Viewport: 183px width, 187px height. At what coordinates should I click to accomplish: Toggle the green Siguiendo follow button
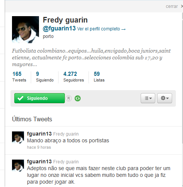pyautogui.click(x=39, y=98)
